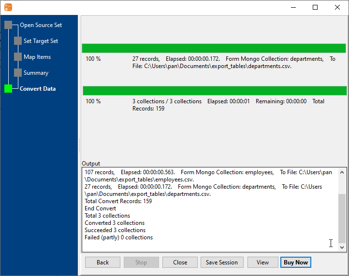Click the departments collection progress bar
The width and height of the screenshot is (349, 276).
(214, 48)
